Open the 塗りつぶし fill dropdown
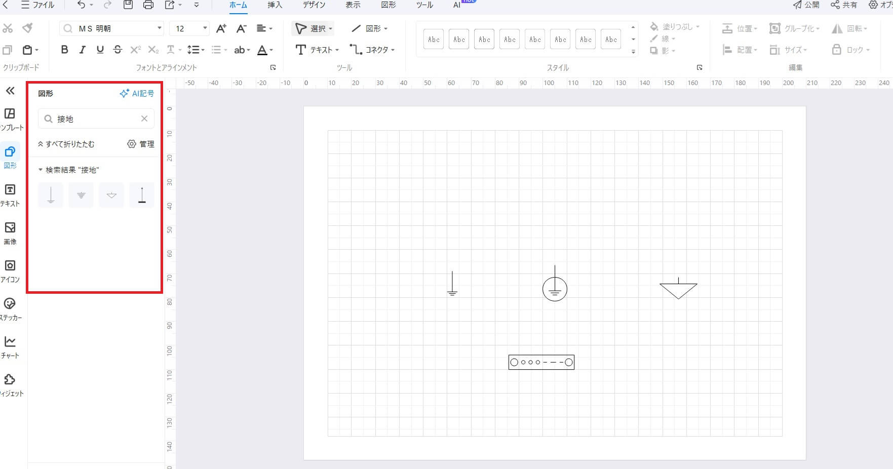893x469 pixels. coord(674,26)
